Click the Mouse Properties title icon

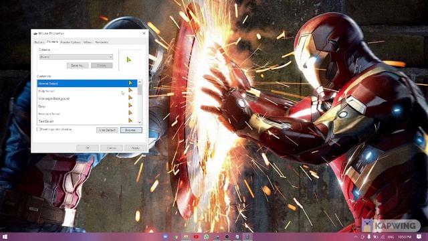35,33
